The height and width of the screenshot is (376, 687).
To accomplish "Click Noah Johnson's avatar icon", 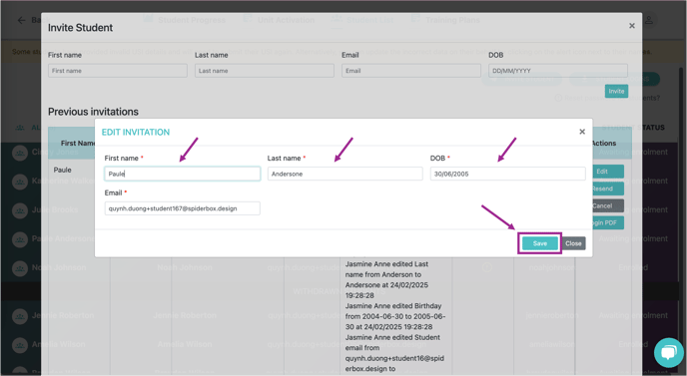I will coord(20,267).
